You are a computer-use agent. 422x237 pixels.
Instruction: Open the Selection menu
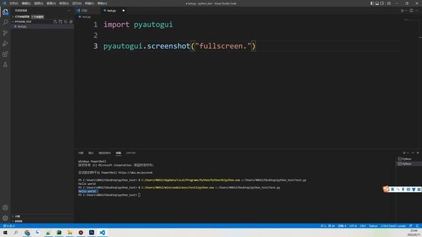(38, 3)
